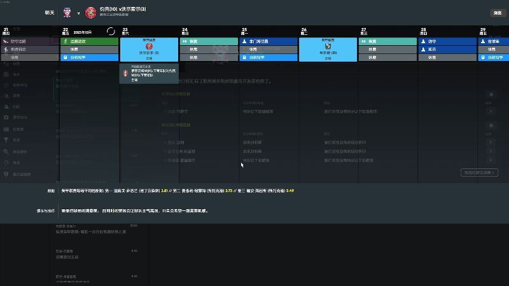Click the 分析对手 document icon on day 29

[483, 57]
